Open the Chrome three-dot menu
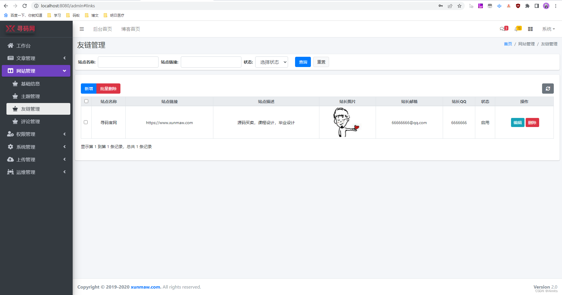The width and height of the screenshot is (562, 295). point(556,6)
